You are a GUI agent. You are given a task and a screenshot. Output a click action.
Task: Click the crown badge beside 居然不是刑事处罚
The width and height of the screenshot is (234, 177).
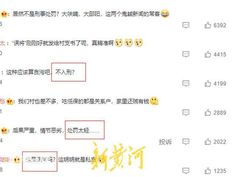(4, 14)
